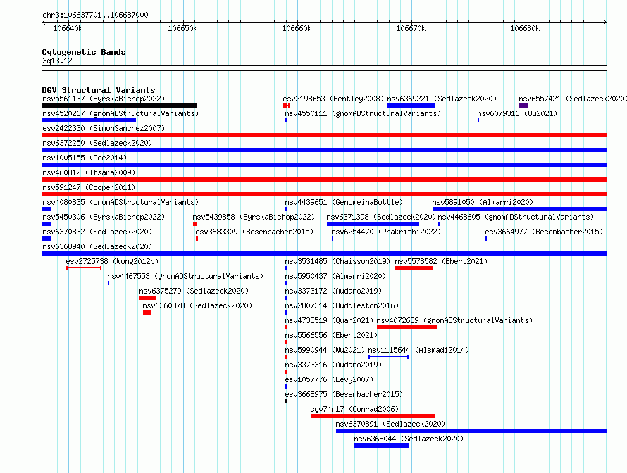
Task: Select nsv4550111 (gnomADStructuralVariants) label
Action: 363,113
